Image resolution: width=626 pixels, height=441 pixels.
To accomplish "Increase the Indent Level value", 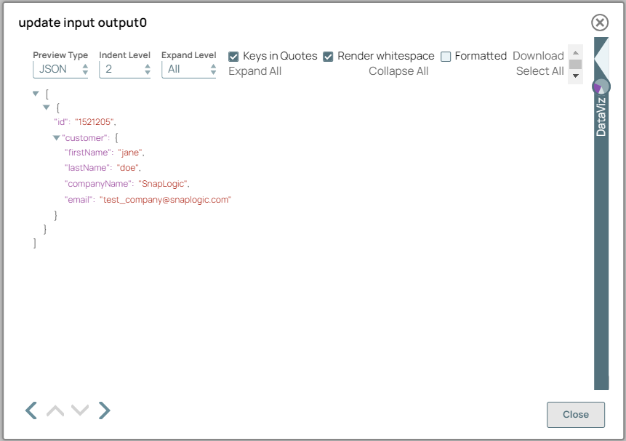I will click(x=147, y=65).
